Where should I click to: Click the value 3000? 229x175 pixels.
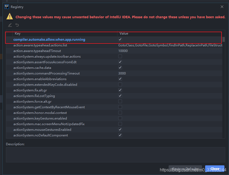122,73
